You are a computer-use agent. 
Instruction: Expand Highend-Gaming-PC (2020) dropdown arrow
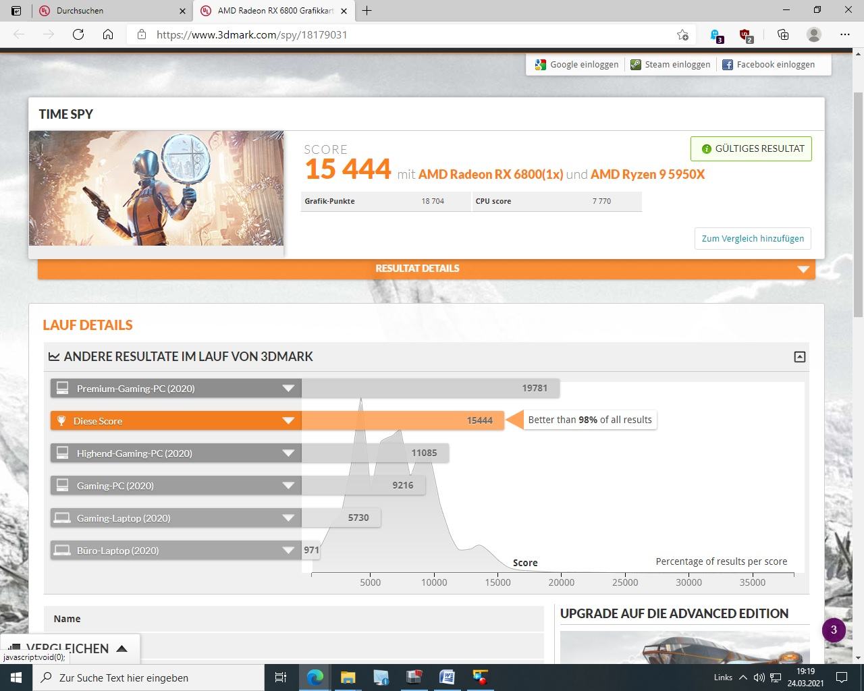point(288,453)
